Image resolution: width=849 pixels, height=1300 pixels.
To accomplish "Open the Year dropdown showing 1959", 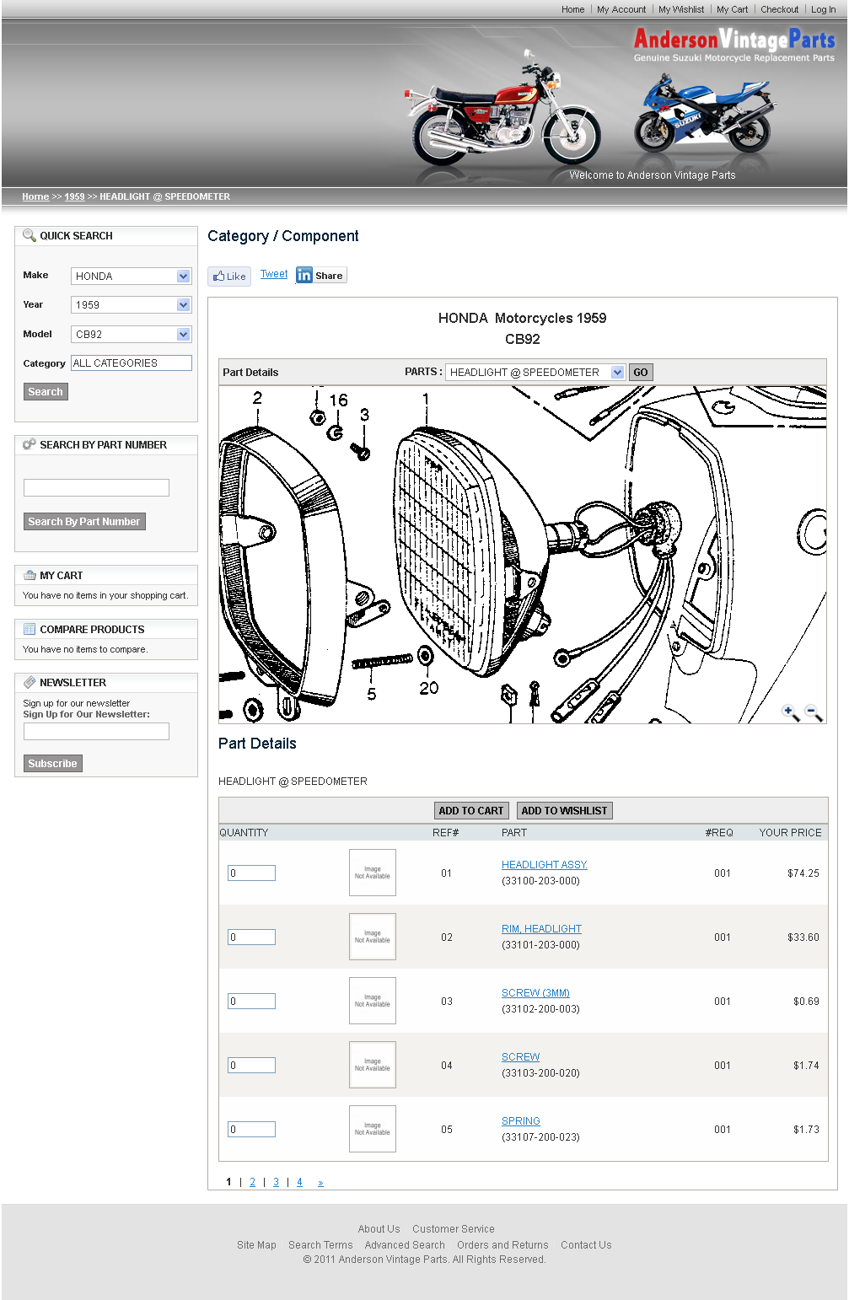I will click(x=132, y=304).
